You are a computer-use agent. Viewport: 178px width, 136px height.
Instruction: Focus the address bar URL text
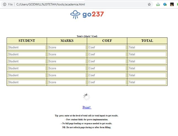pos(51,4)
